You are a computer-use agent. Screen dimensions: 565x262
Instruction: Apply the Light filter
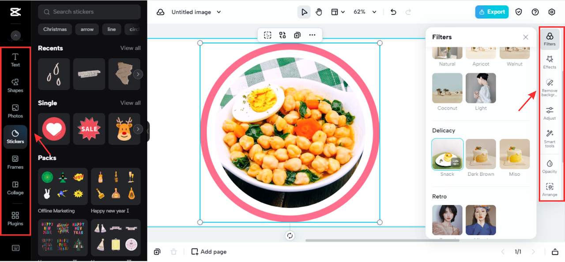point(481,88)
